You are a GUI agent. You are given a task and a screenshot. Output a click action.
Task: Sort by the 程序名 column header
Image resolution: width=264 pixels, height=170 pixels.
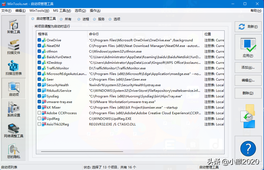(62, 34)
